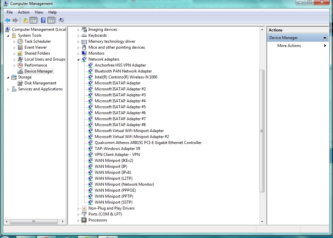Select Device Manager in the console tree

pos(38,71)
